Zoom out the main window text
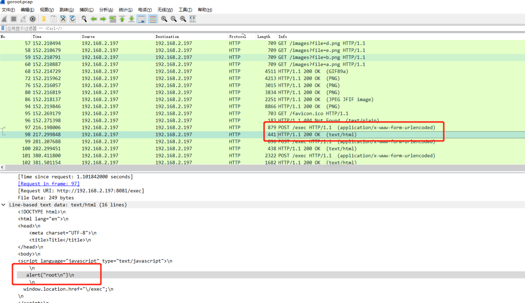The image size is (525, 303). tap(174, 19)
